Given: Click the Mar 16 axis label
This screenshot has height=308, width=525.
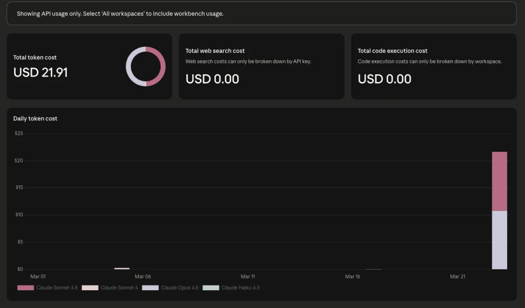Looking at the screenshot, I should click(353, 276).
